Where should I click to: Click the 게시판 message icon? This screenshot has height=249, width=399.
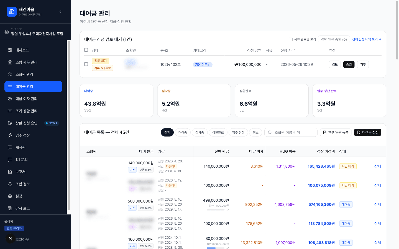(10, 147)
